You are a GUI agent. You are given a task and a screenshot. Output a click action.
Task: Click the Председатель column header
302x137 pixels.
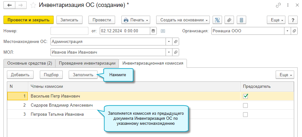pos(267,87)
